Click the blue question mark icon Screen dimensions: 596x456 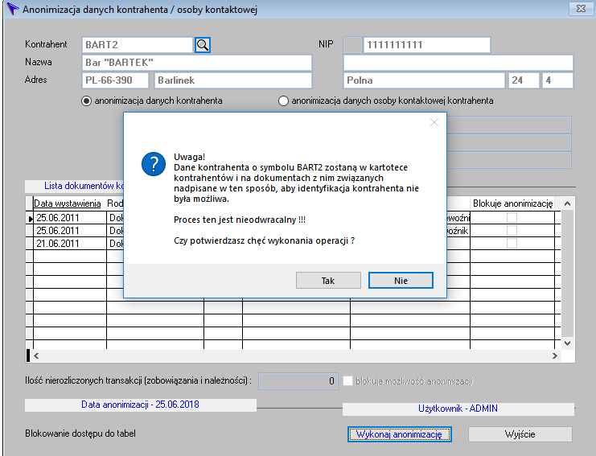153,164
